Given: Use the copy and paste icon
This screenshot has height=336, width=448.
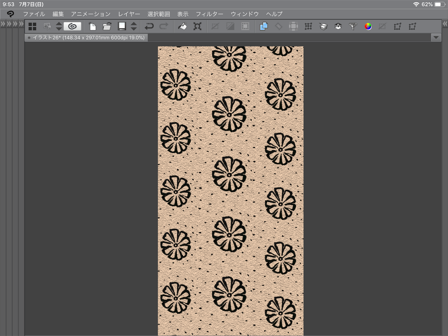Looking at the screenshot, I should click(263, 26).
